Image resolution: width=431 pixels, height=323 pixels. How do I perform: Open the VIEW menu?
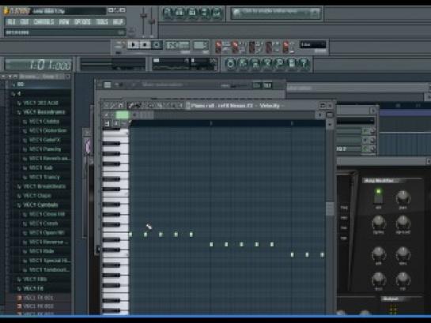pos(64,21)
